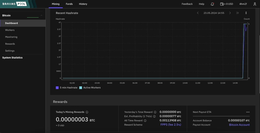
Task: Switch to the Funds tab
Action: pyautogui.click(x=69, y=4)
